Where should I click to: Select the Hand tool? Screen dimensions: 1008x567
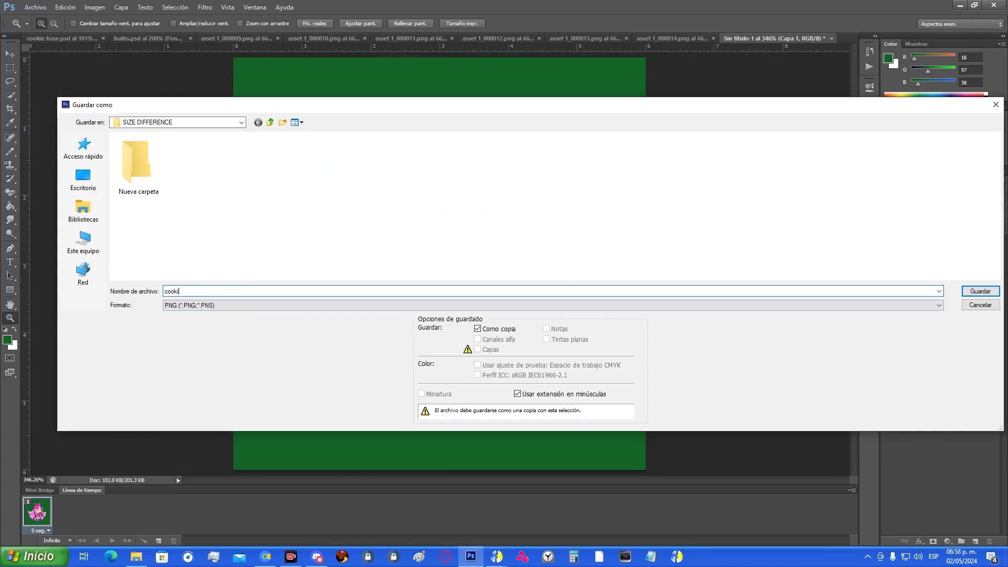tap(10, 304)
